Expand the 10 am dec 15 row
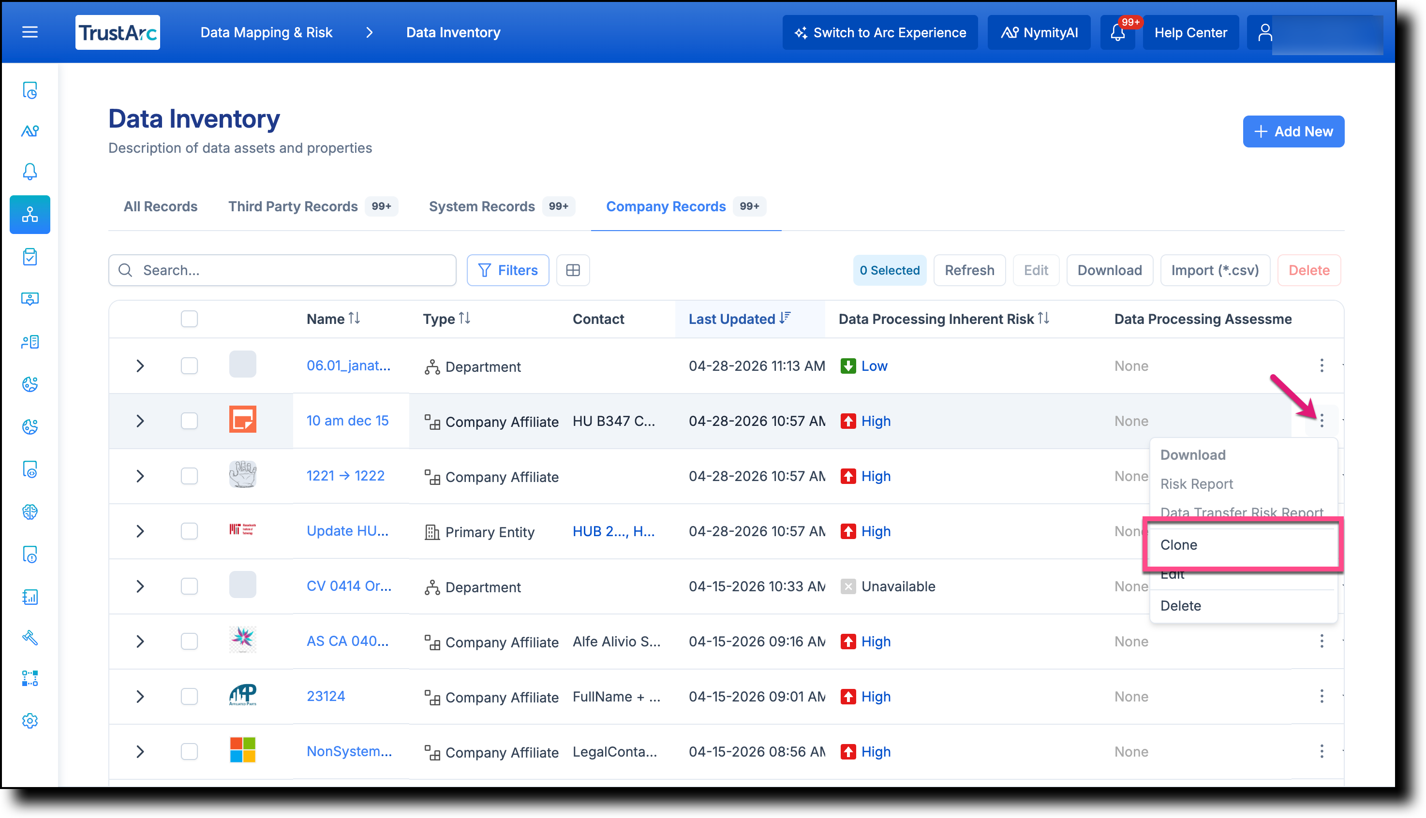Viewport: 1426px width, 818px height. [x=140, y=421]
